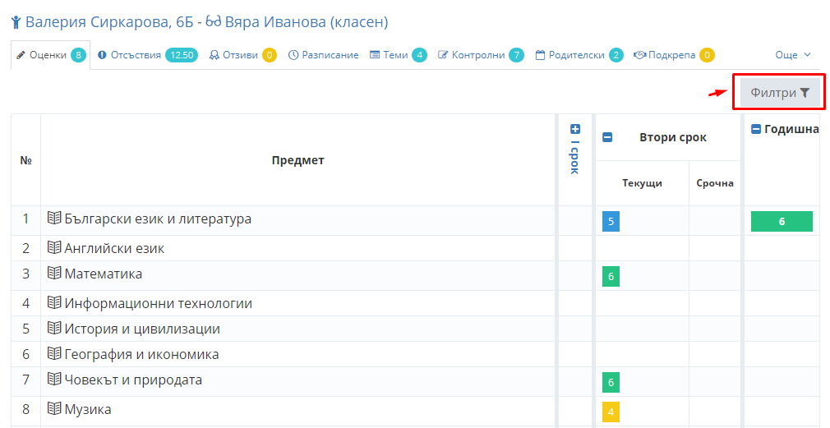Screen dimensions: 830x428
Task: Click the book icon for История и цивилизации
Action: (x=54, y=328)
